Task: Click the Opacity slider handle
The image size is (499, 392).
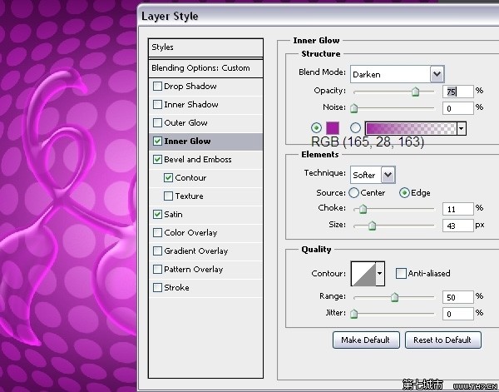Action: tap(415, 93)
